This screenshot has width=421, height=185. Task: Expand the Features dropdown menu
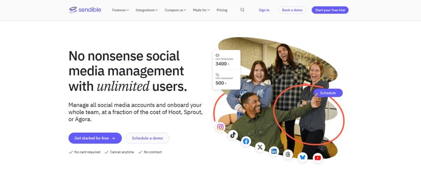pyautogui.click(x=120, y=10)
